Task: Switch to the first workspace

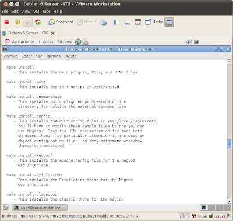Action: (204, 208)
